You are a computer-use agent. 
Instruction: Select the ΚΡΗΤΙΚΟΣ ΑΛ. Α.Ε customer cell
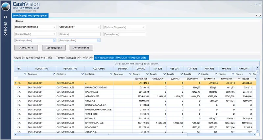(x=99, y=123)
